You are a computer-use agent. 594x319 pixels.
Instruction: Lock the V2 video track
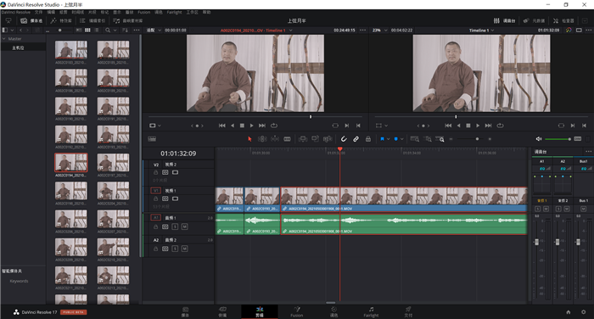pyautogui.click(x=155, y=172)
